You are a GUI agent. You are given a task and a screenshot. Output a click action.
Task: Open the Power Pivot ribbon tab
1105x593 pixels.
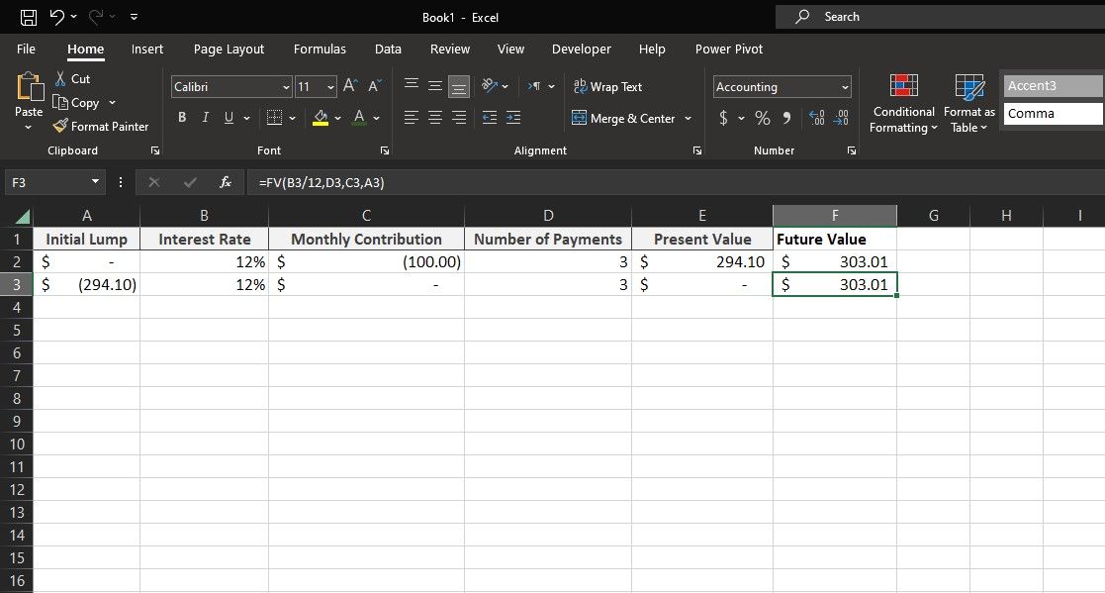click(x=728, y=49)
